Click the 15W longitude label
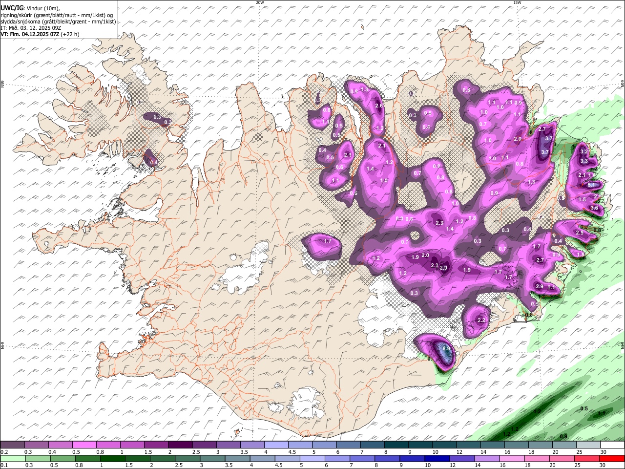The width and height of the screenshot is (625, 469). click(517, 2)
